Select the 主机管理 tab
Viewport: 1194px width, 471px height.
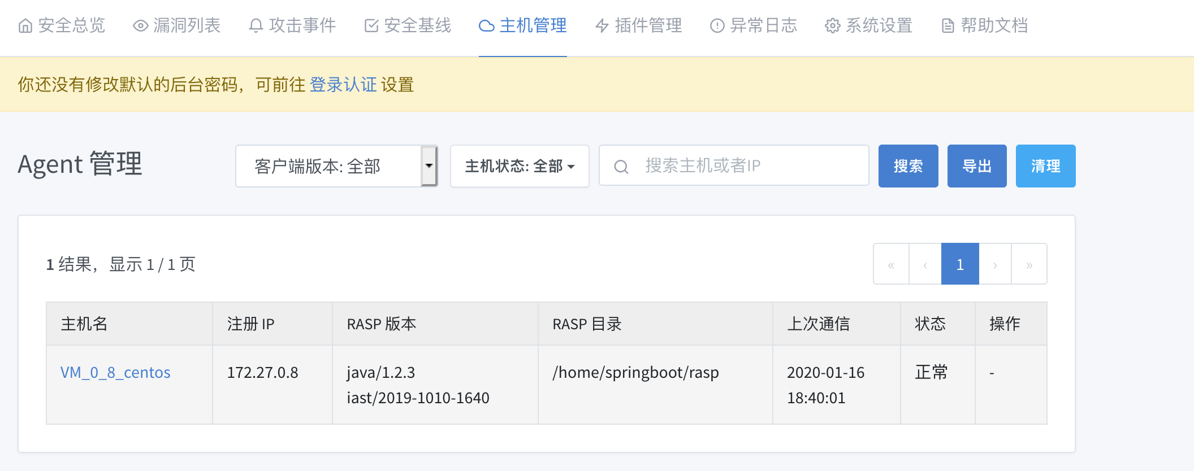[x=523, y=25]
